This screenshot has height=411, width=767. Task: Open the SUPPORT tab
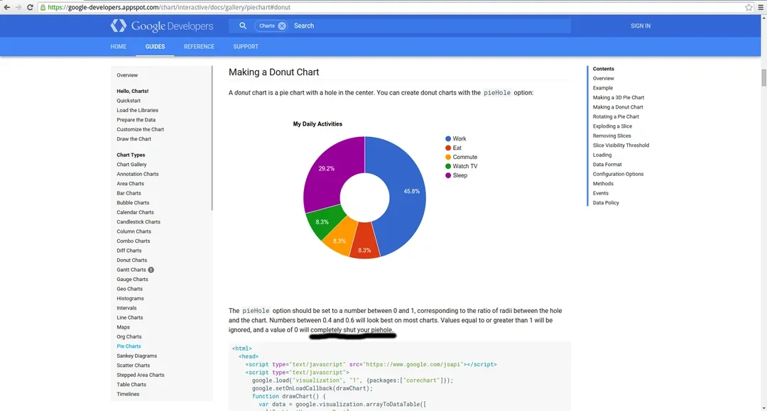tap(246, 46)
